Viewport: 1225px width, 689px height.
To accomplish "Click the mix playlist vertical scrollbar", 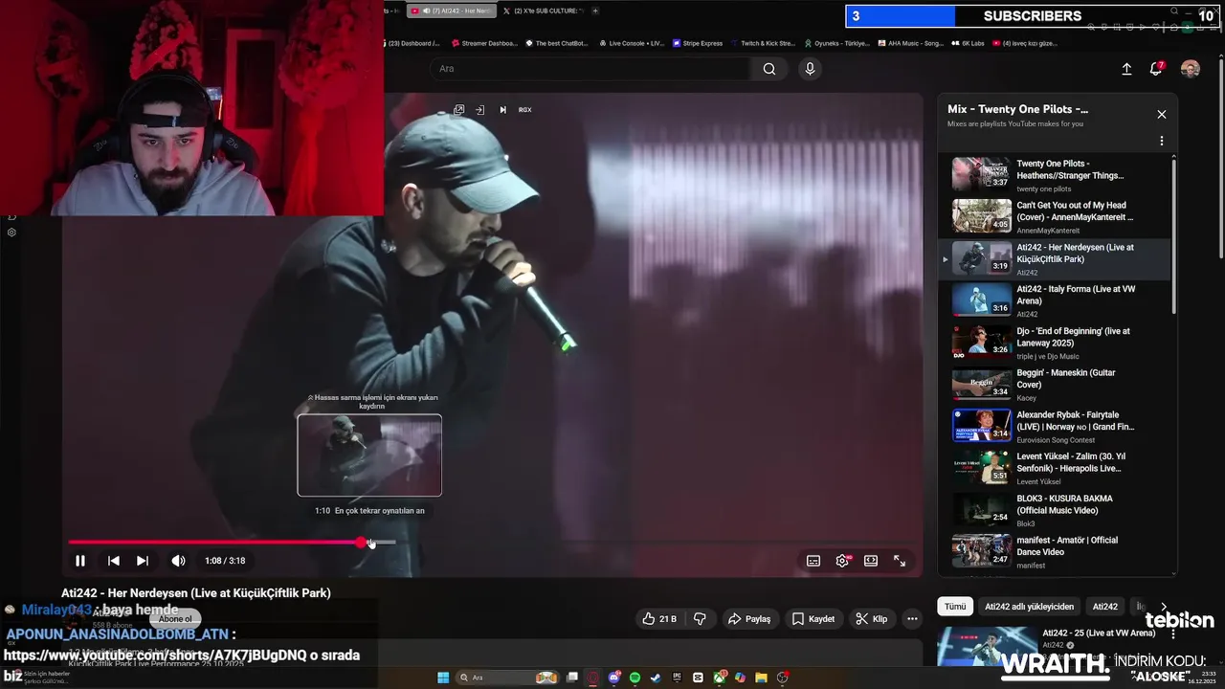I will 1174,237.
